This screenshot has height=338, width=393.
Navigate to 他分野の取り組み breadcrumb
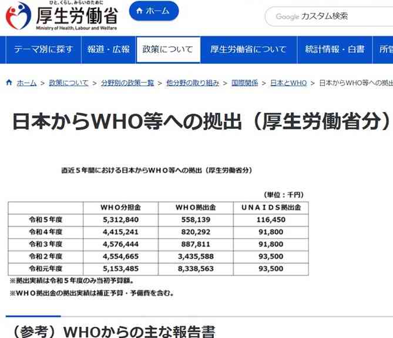coord(193,83)
